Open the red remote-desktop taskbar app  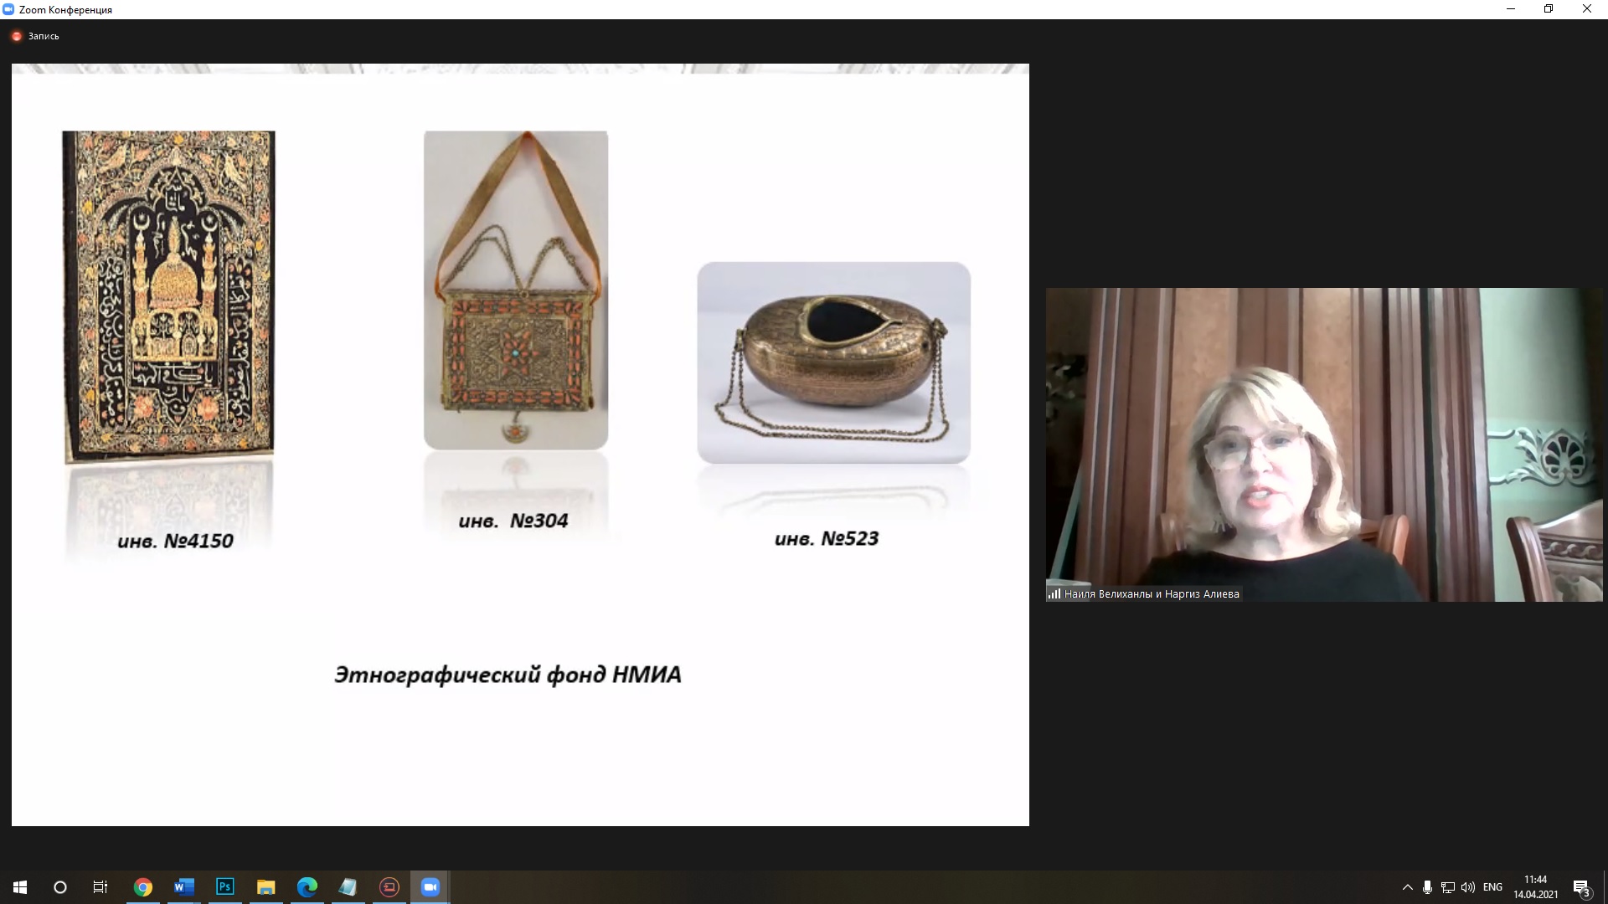coord(389,887)
